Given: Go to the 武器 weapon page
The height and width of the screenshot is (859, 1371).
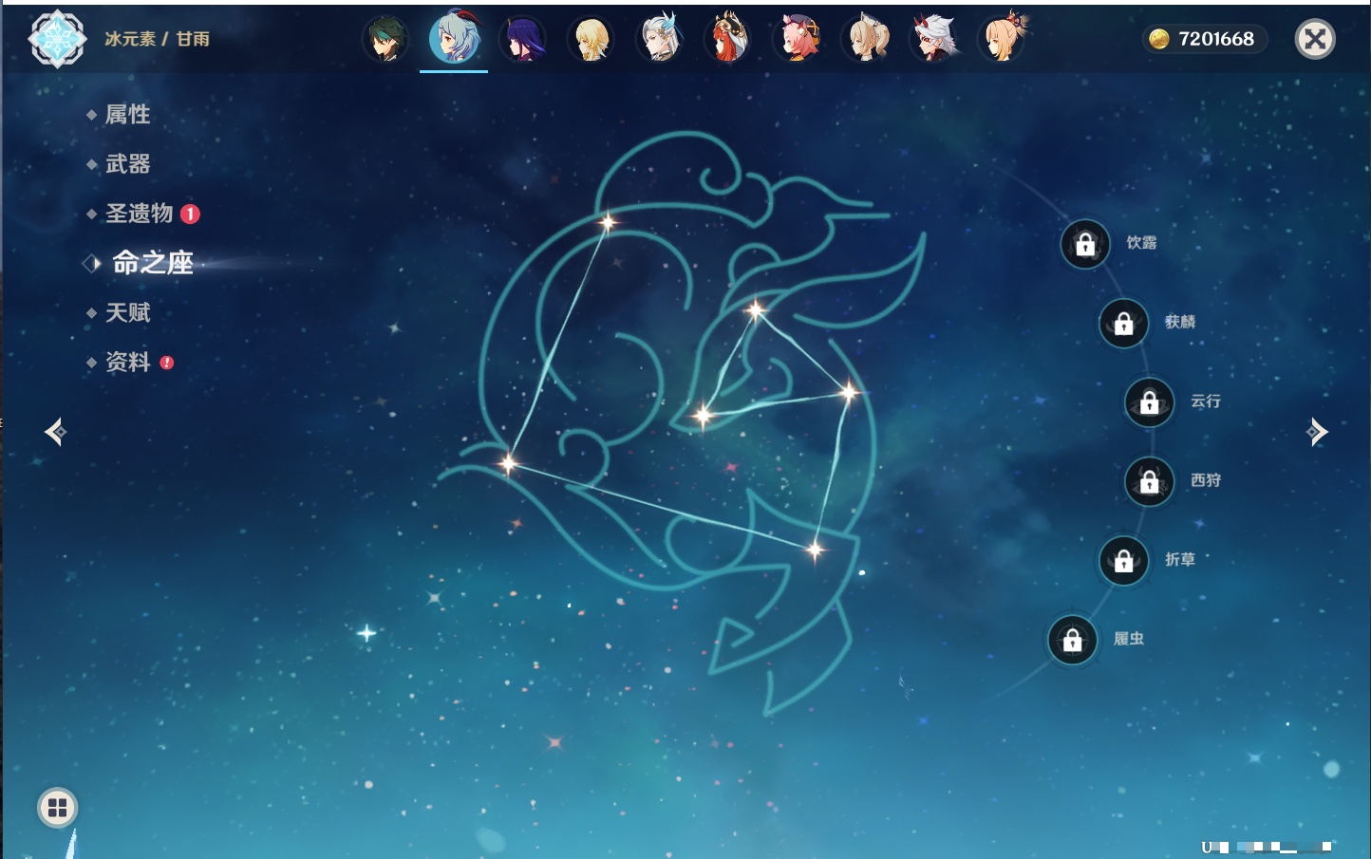Looking at the screenshot, I should [127, 164].
